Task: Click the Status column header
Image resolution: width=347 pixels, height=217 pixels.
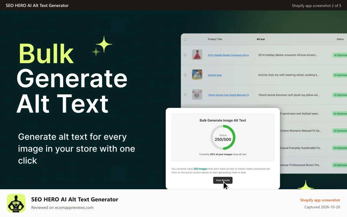Action: 340,39
